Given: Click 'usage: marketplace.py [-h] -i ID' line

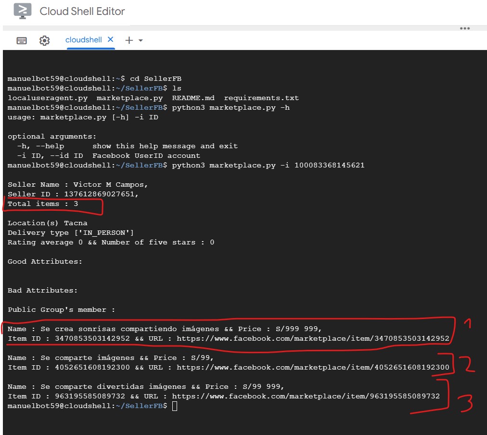Looking at the screenshot, I should (x=83, y=117).
